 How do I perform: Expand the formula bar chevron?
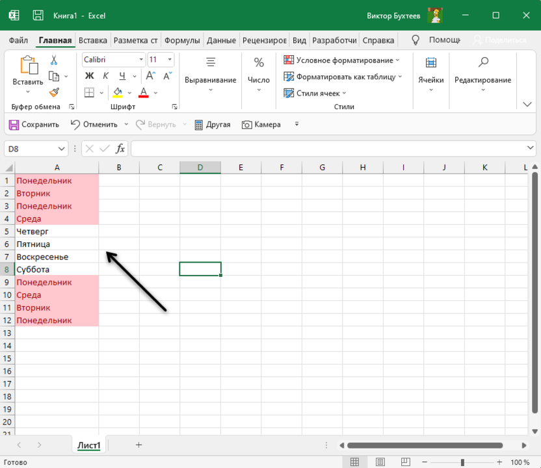(x=531, y=148)
